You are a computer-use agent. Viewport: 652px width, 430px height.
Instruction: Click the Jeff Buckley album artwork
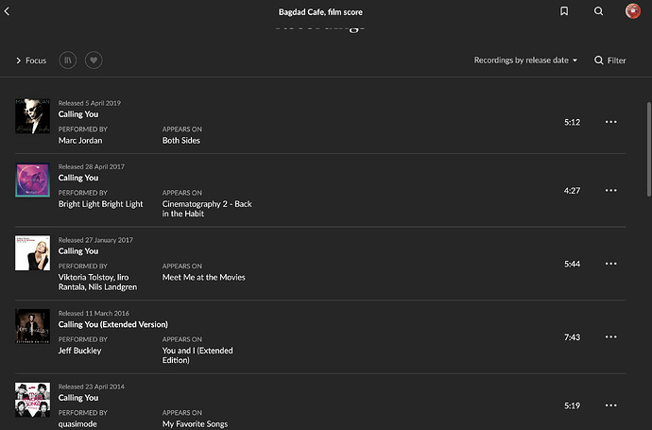[x=32, y=326]
